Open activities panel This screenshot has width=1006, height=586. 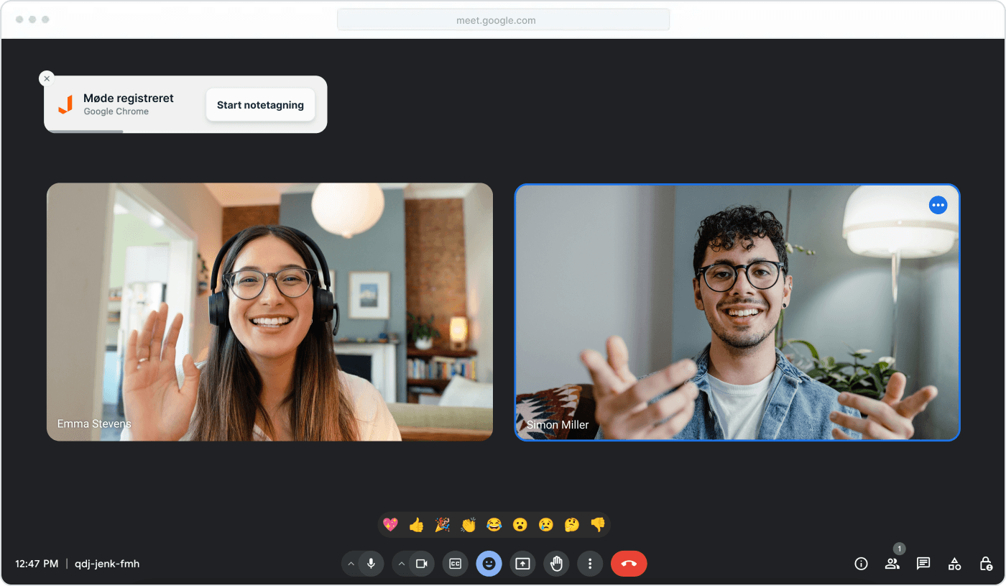(x=954, y=564)
